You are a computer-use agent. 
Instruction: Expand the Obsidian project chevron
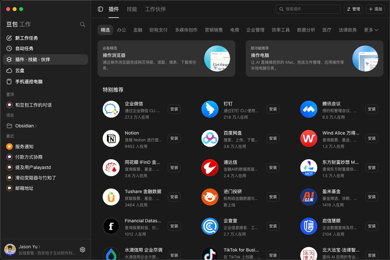(x=36, y=126)
